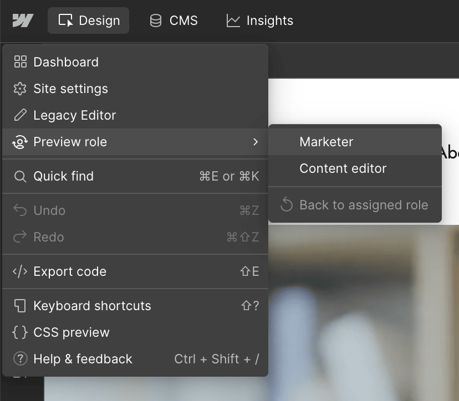Click the Keyboard shortcuts icon
This screenshot has width=459, height=401.
[x=21, y=306]
